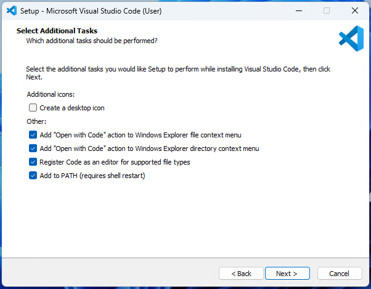
Task: Click the large Visual Studio Code logo
Action: click(x=351, y=39)
